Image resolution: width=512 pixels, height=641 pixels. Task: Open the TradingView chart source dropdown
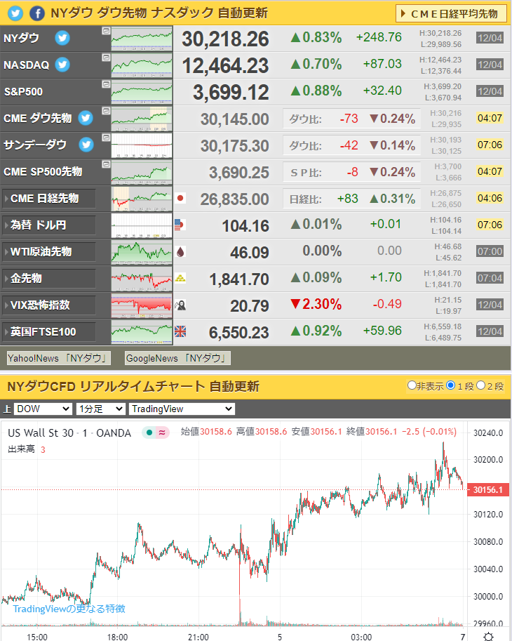click(x=182, y=409)
